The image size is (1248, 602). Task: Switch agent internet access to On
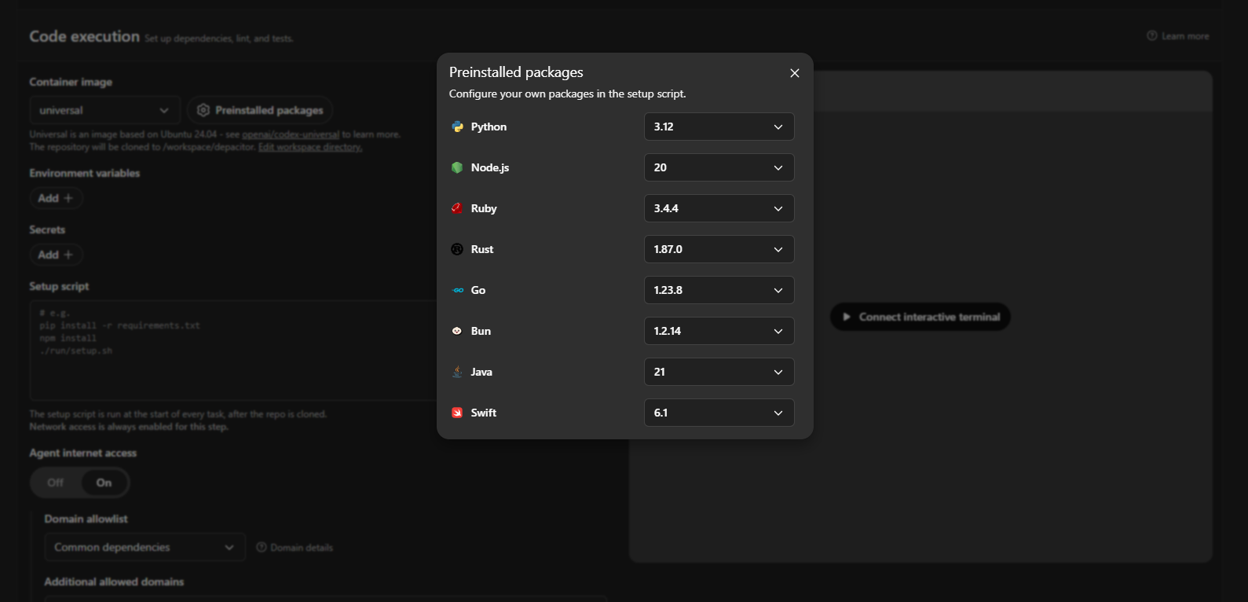coord(104,483)
